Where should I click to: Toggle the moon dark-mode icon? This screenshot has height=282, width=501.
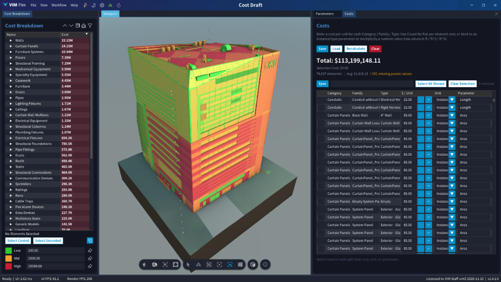93,5
